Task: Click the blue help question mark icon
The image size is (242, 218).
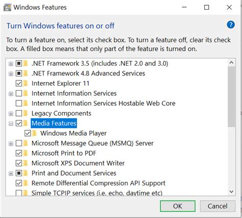Action: [231, 25]
